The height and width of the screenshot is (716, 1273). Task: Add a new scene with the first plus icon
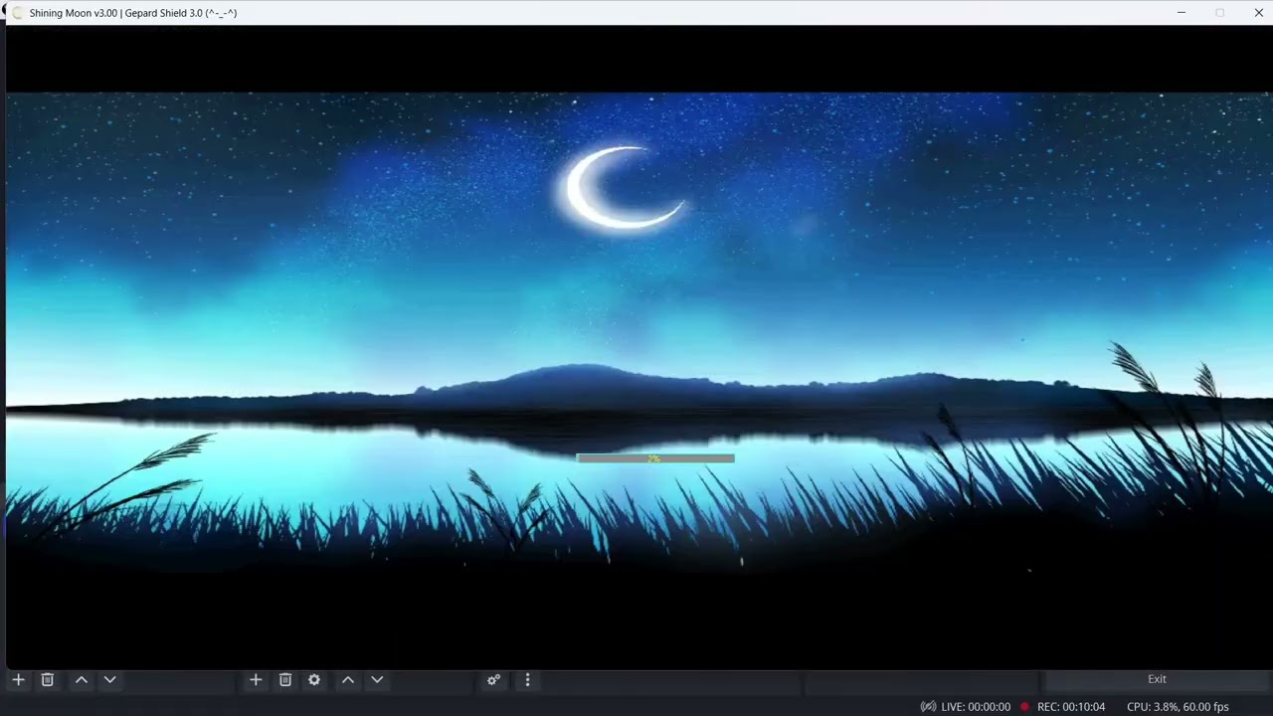18,680
